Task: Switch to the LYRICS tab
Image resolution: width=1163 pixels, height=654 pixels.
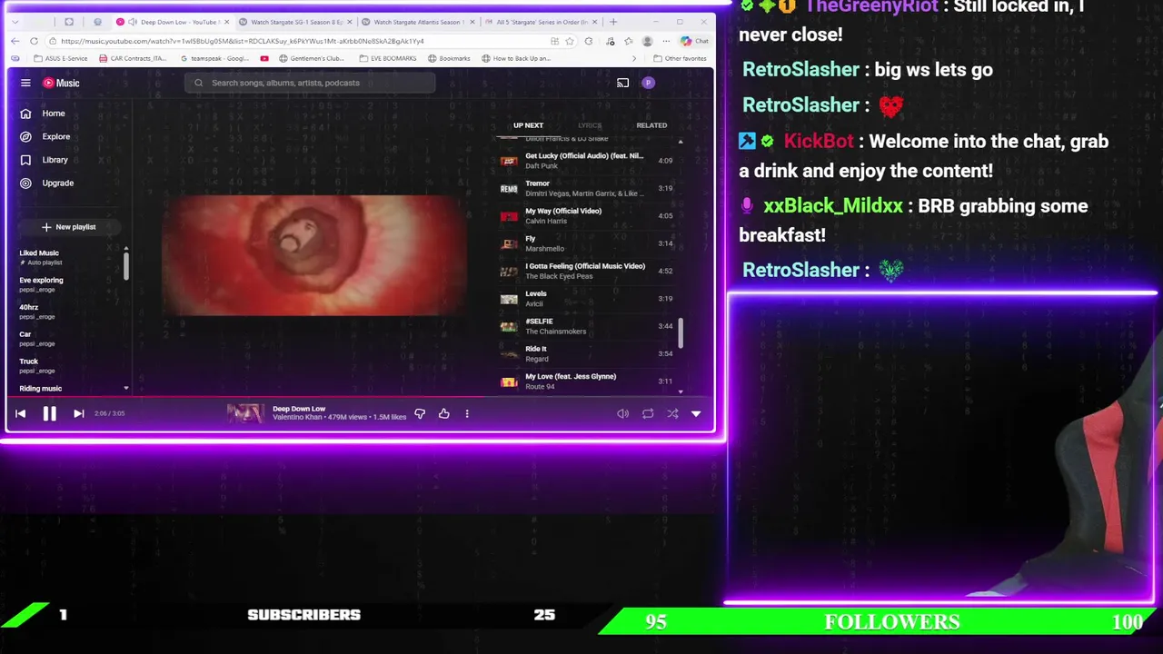Action: 590,125
